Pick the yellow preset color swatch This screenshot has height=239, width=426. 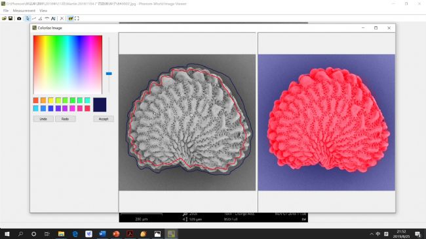pos(51,101)
